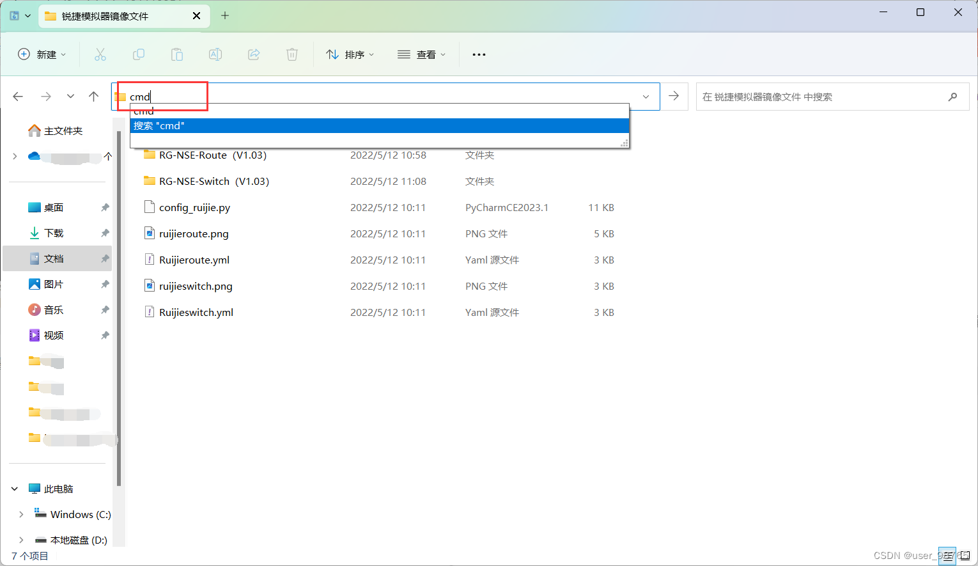This screenshot has width=978, height=566.
Task: Expand the Windows (C:) drive node
Action: coord(21,514)
